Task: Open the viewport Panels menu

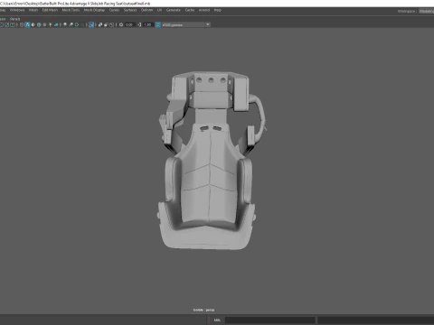Action: click(x=14, y=19)
